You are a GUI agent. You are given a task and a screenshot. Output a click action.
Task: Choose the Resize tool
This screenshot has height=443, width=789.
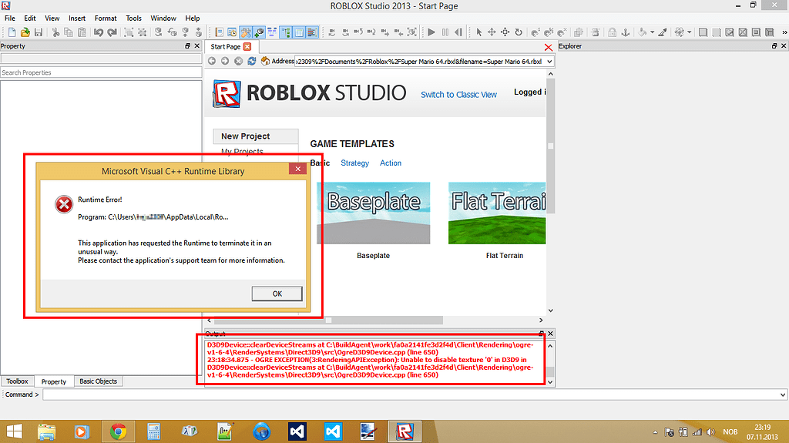pos(505,32)
